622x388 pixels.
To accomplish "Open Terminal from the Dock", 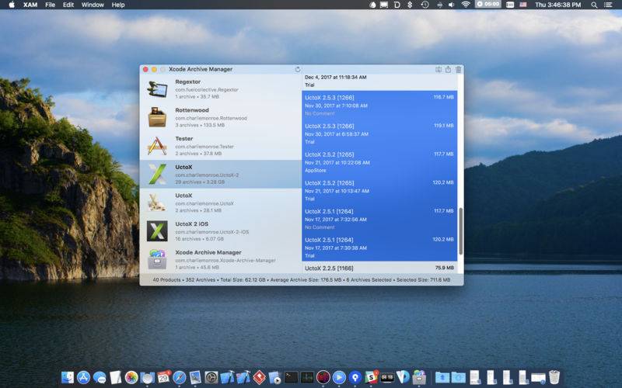I will coord(291,377).
